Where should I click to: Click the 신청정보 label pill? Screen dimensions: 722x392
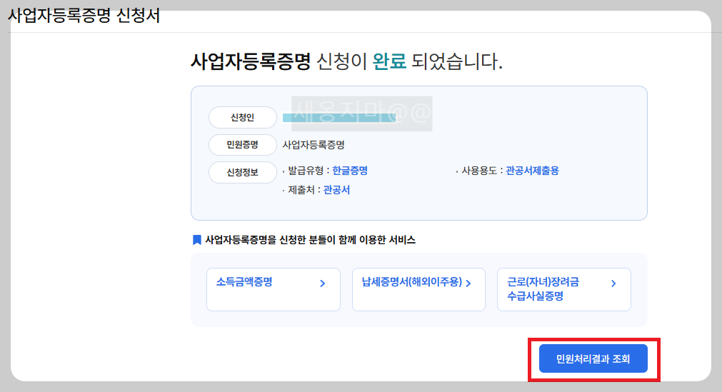coord(243,173)
